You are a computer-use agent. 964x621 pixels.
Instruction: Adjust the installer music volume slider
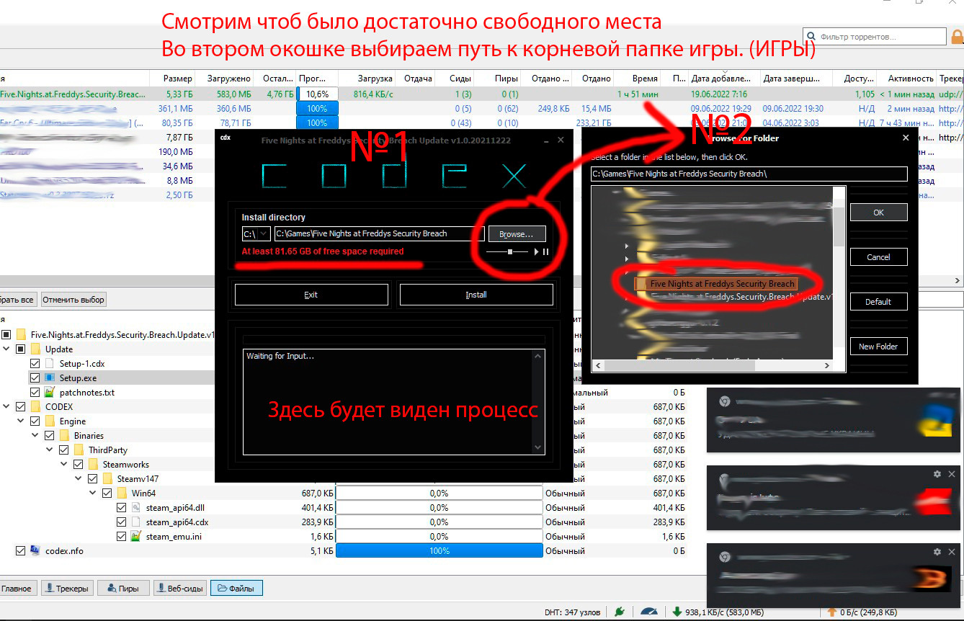(x=510, y=252)
